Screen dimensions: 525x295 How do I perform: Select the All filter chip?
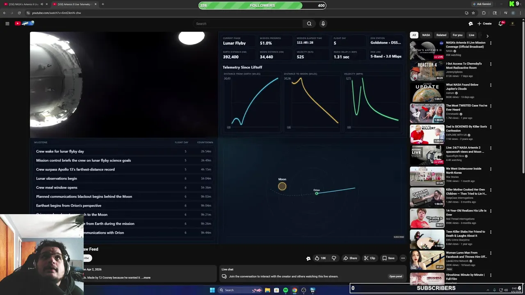tap(414, 35)
